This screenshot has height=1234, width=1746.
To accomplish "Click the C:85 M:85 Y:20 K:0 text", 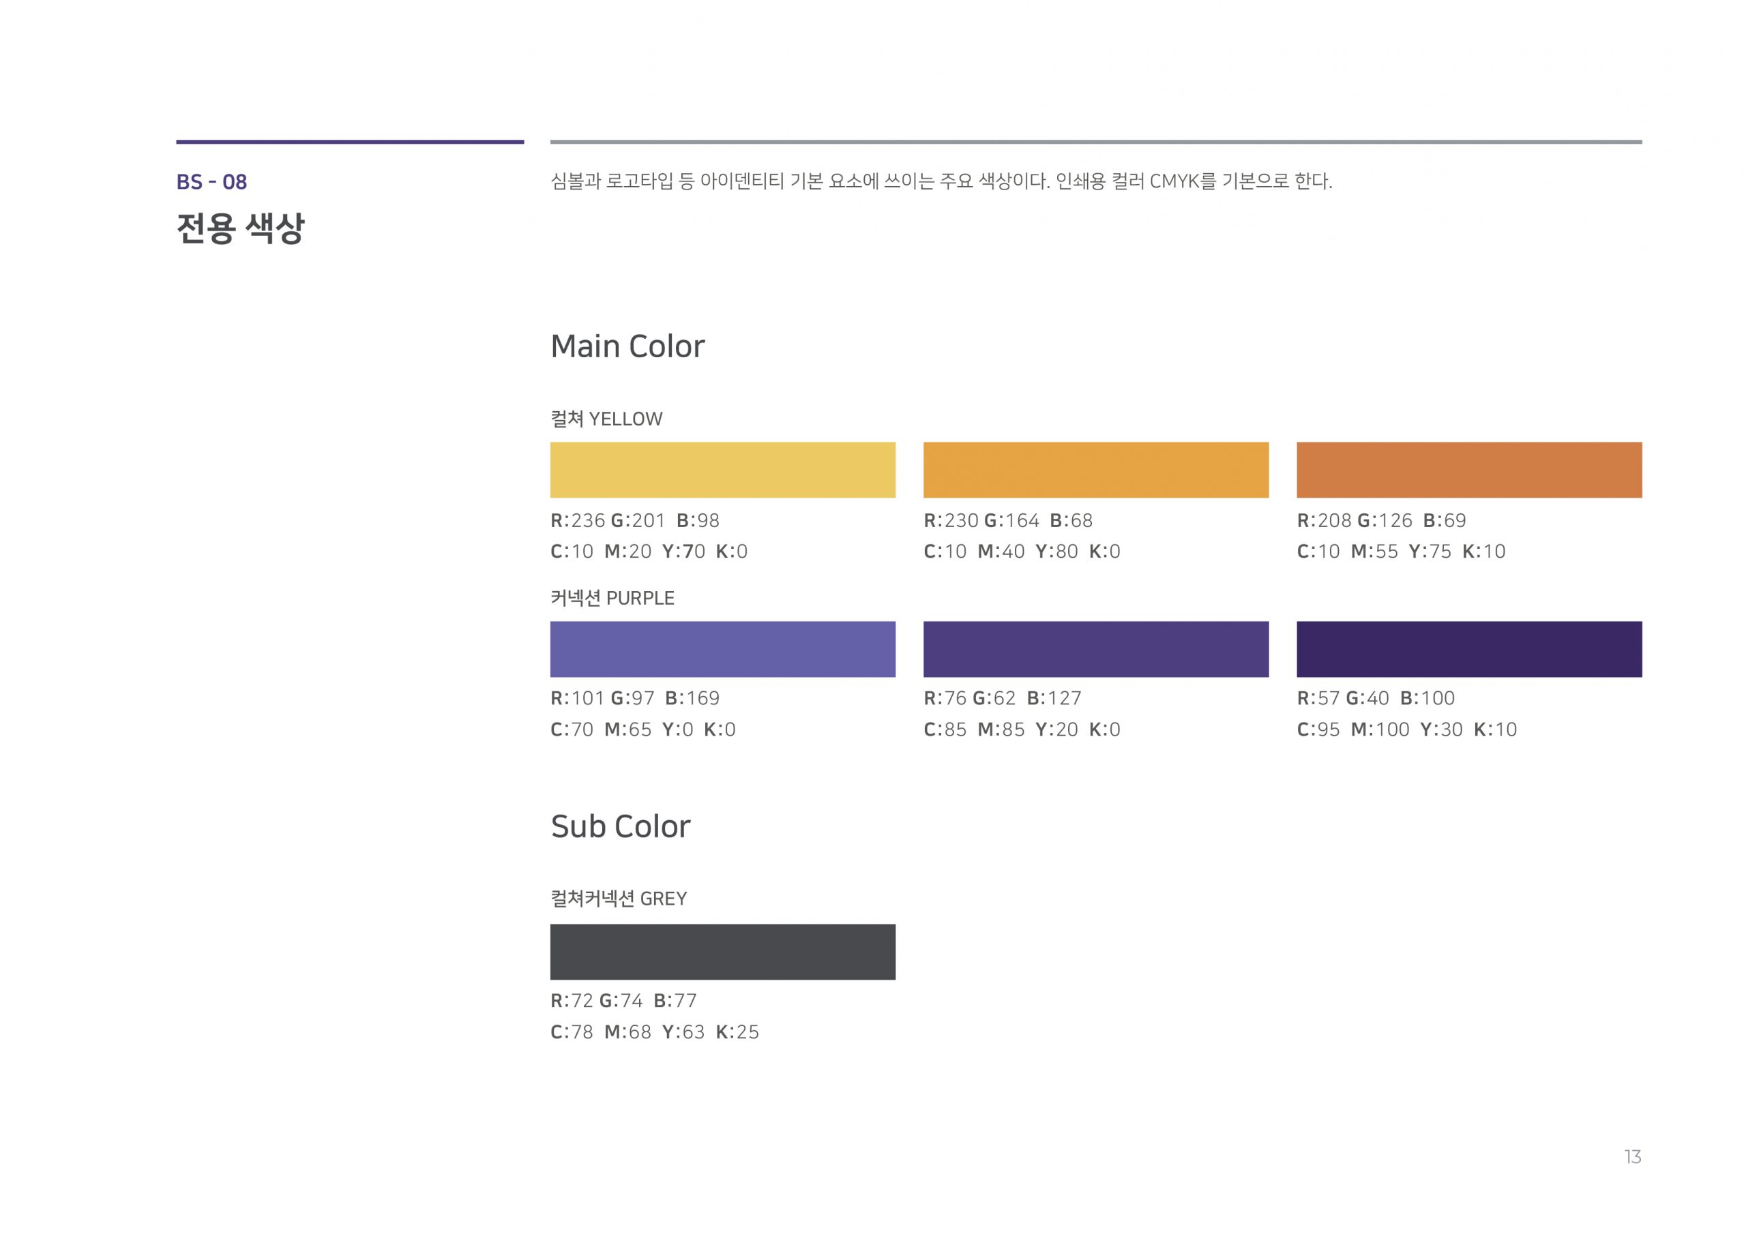I will (1022, 729).
